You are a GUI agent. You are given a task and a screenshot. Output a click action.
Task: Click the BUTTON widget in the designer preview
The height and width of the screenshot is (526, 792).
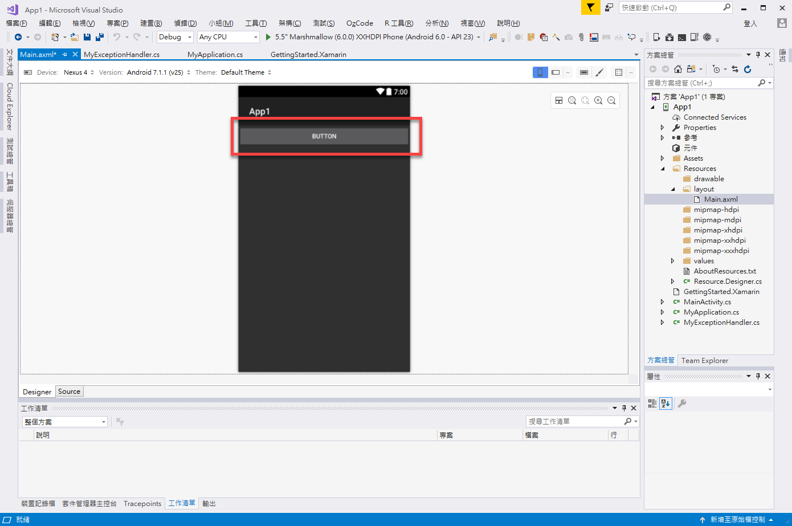click(324, 136)
